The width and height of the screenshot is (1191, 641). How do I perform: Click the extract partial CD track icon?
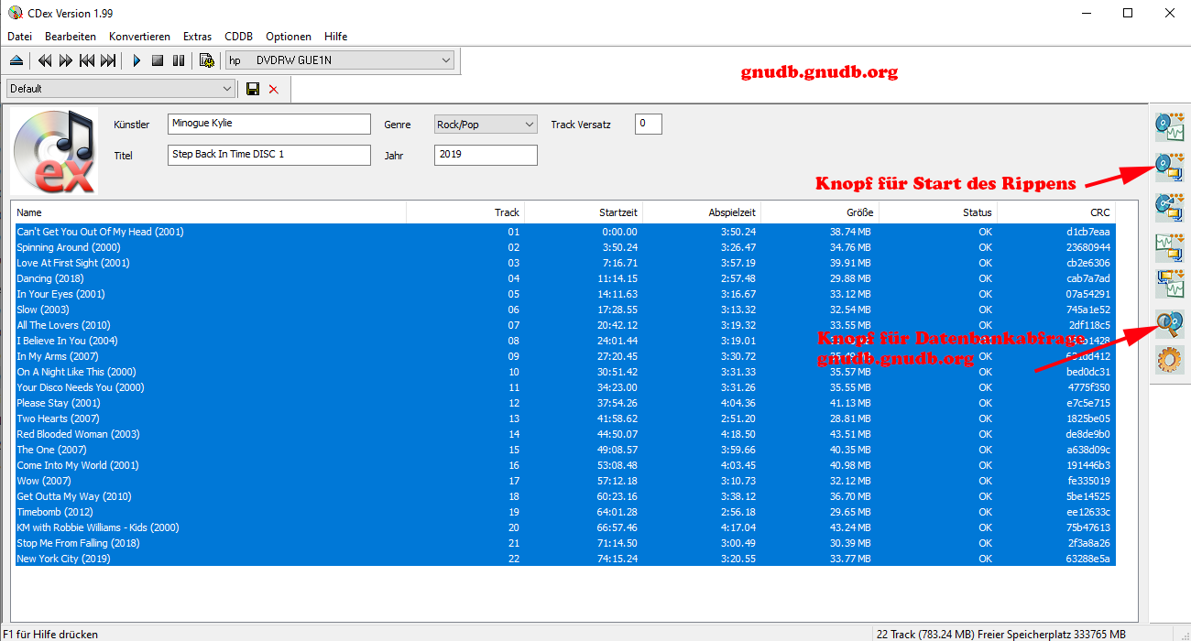1170,206
